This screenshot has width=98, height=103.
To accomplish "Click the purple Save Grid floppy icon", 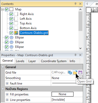I will (80, 72).
